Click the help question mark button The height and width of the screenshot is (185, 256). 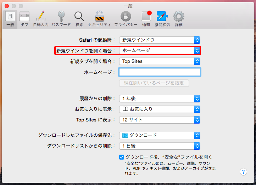[243, 172]
